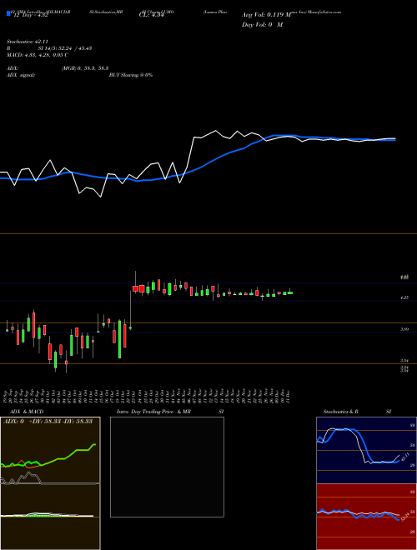This screenshot has height=550, width=417.
Task: Open the ADX & MACD indicator chart
Action: 50,483
